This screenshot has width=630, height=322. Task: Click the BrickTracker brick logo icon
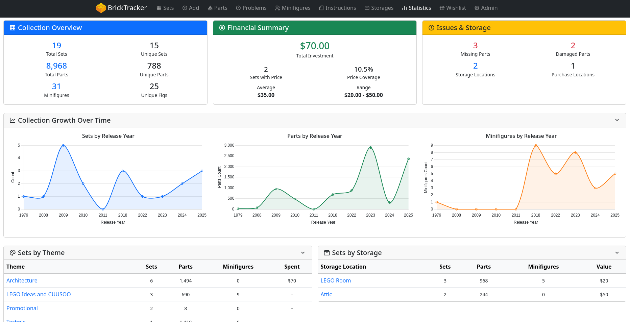(x=101, y=8)
